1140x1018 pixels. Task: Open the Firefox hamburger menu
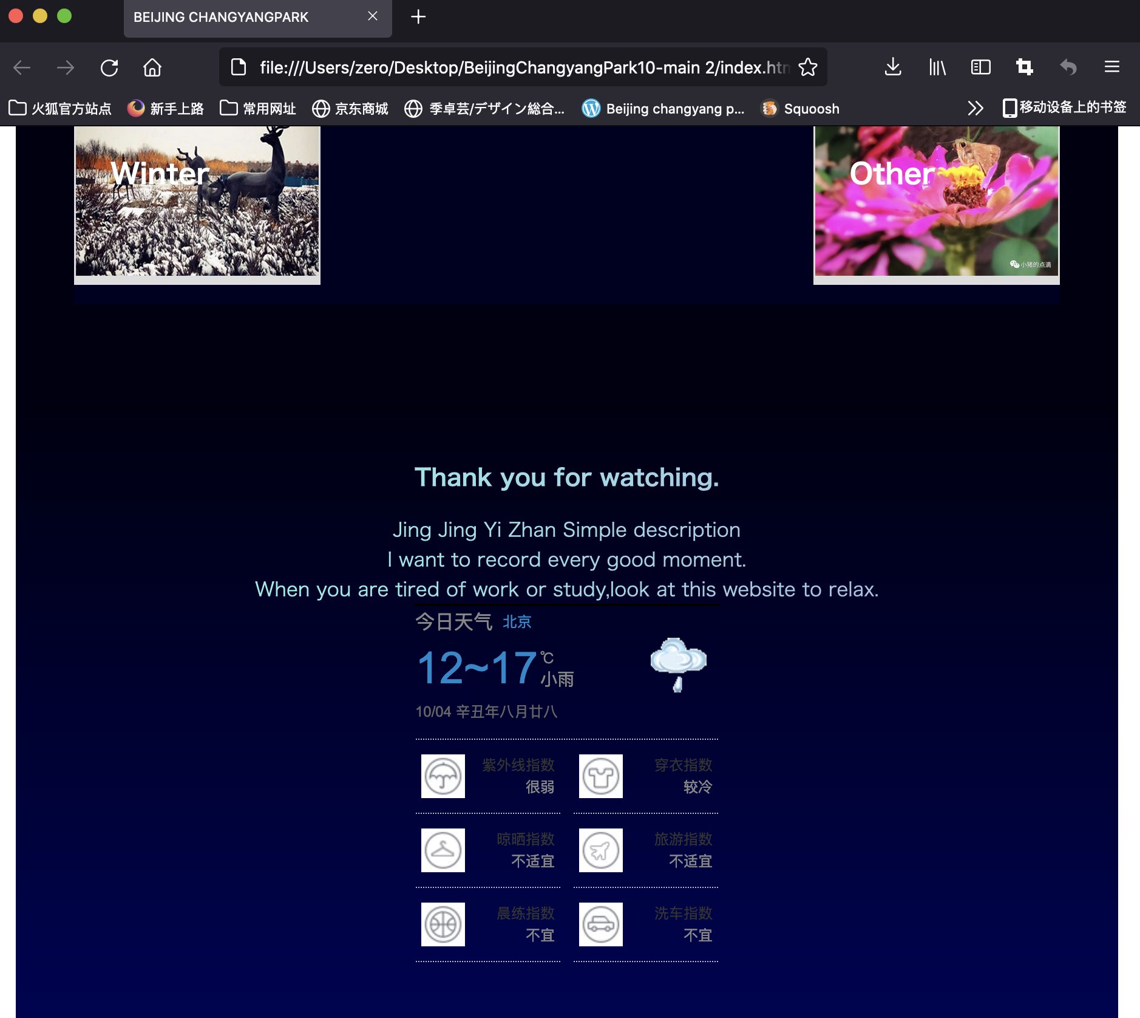[1111, 67]
